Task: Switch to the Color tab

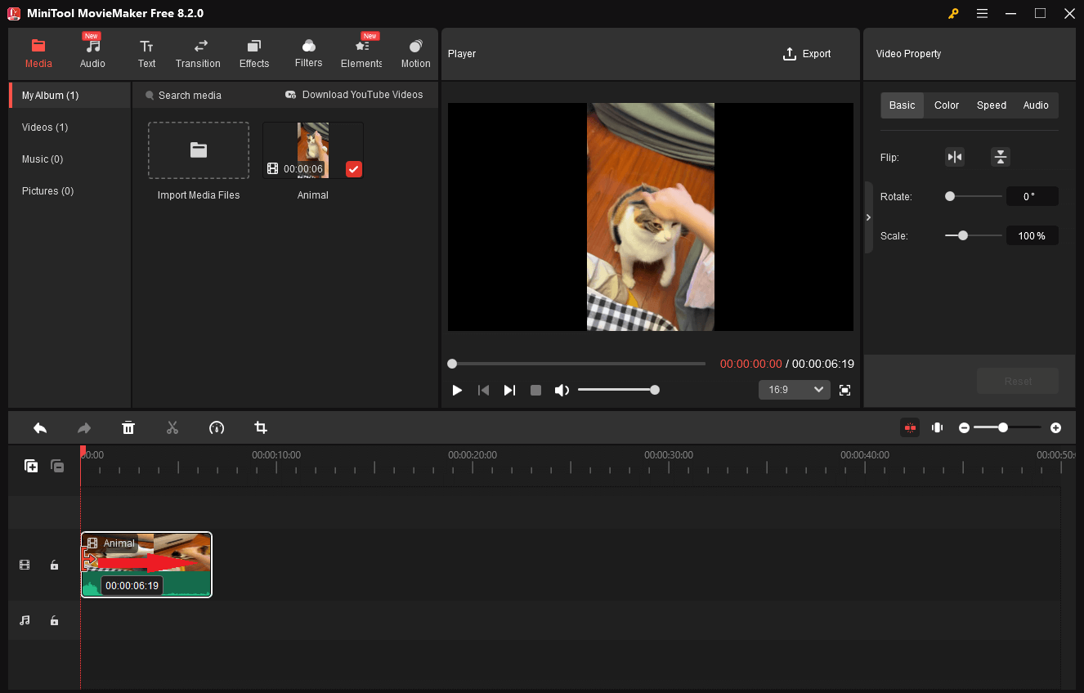Action: 946,105
